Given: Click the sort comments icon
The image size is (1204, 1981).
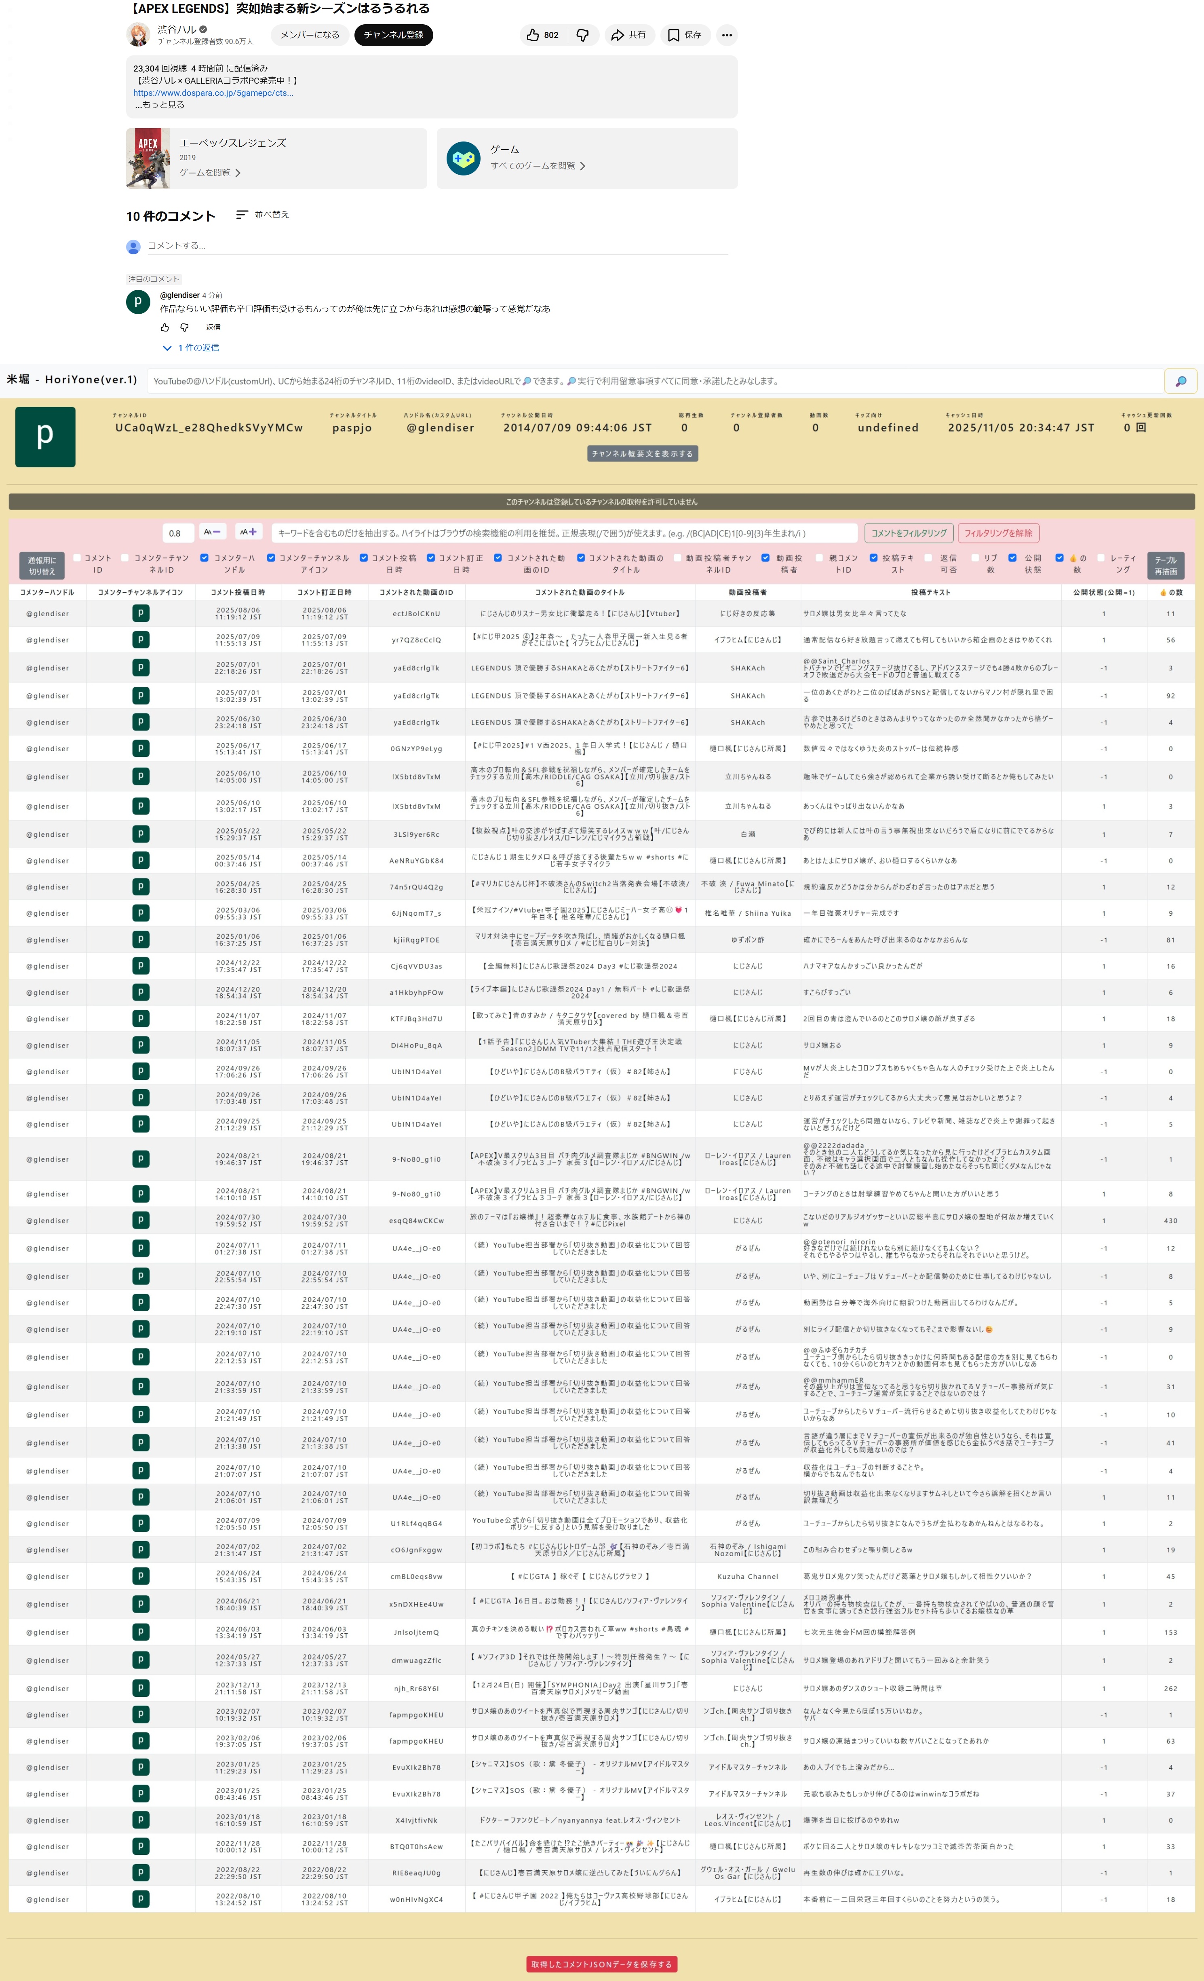Looking at the screenshot, I should [x=241, y=215].
